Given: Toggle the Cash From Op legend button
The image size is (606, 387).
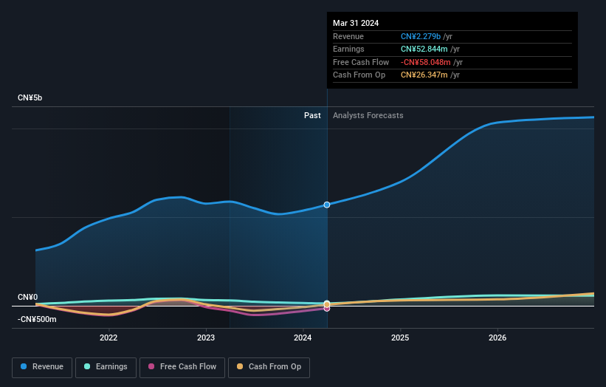Looking at the screenshot, I should 269,367.
